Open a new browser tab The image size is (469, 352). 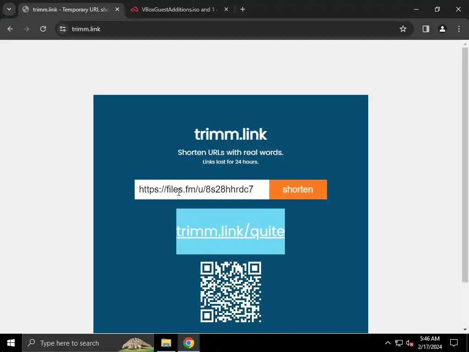pyautogui.click(x=243, y=10)
